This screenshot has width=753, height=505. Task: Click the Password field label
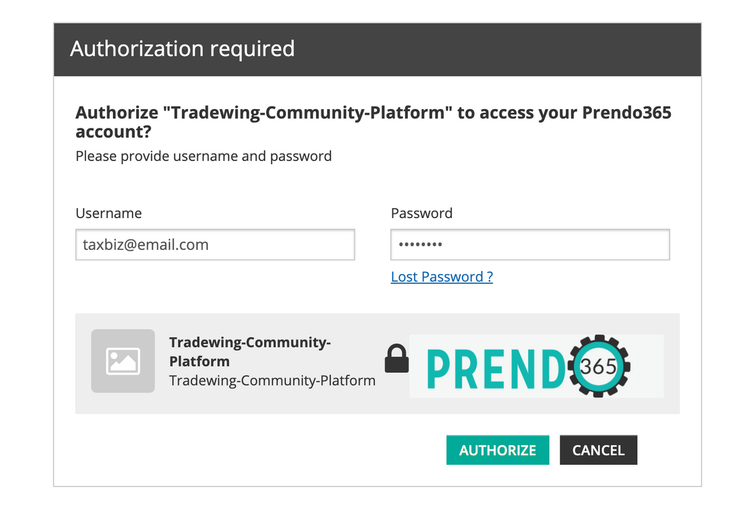coord(421,213)
